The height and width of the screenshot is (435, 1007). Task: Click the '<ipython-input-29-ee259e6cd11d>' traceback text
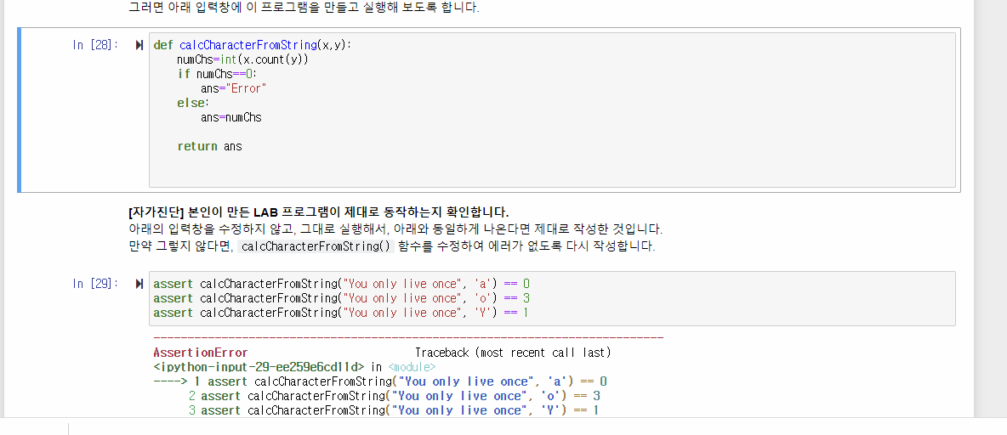click(259, 367)
